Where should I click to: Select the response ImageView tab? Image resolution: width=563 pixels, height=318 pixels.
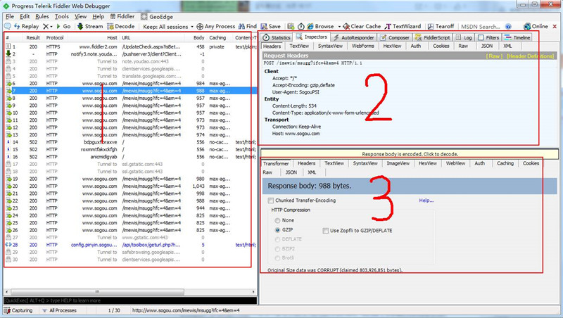coord(398,163)
